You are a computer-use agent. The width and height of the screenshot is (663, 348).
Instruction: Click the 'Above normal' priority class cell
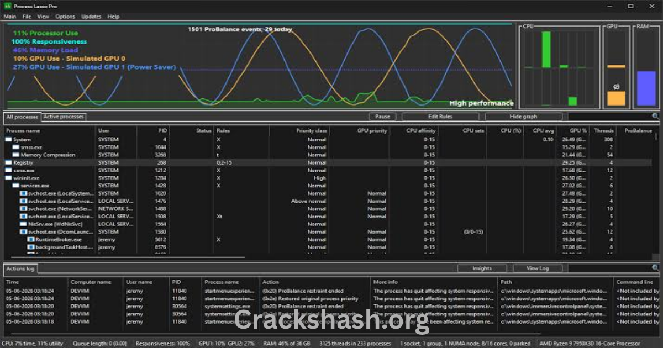[309, 201]
